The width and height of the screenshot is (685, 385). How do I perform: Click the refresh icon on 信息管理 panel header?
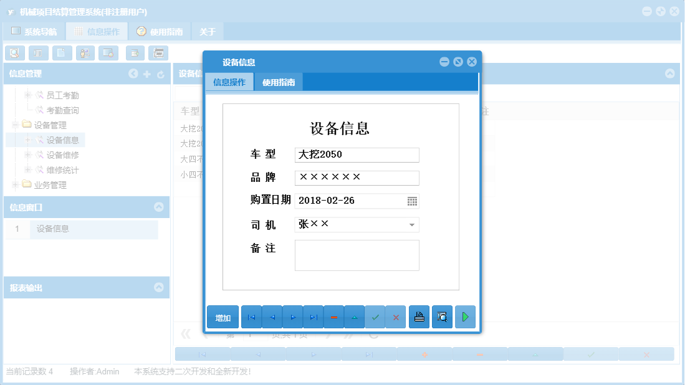point(160,74)
